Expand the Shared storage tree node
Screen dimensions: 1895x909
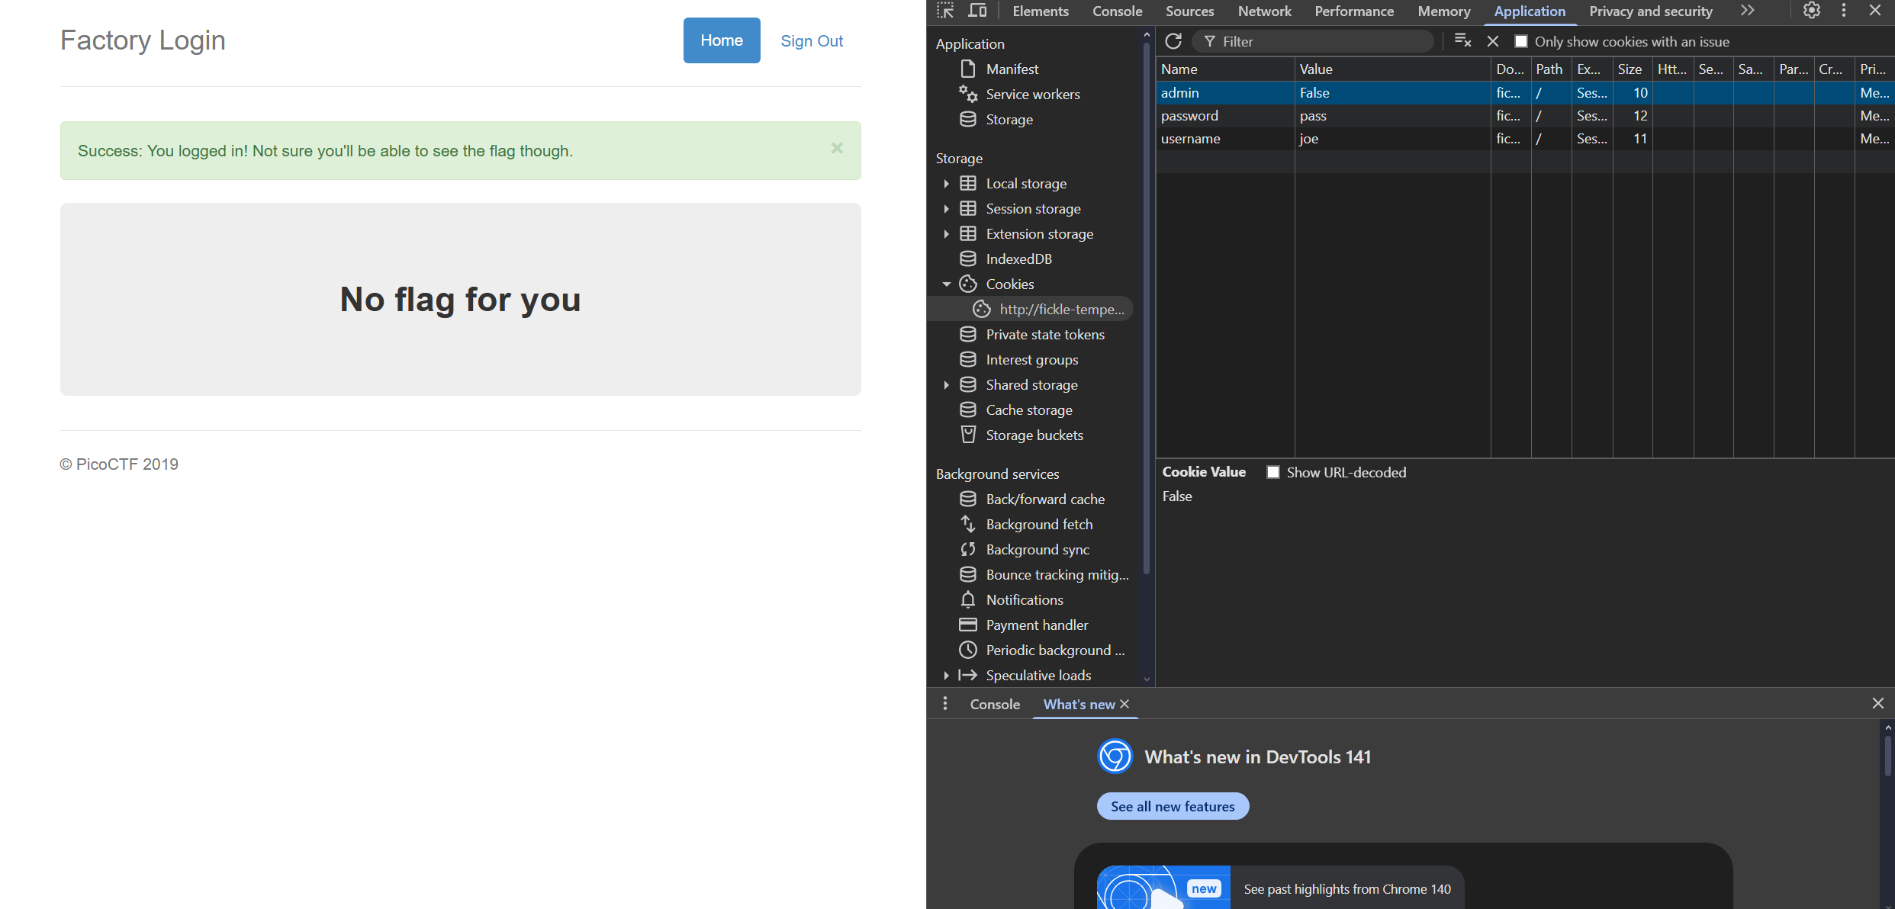tap(946, 384)
